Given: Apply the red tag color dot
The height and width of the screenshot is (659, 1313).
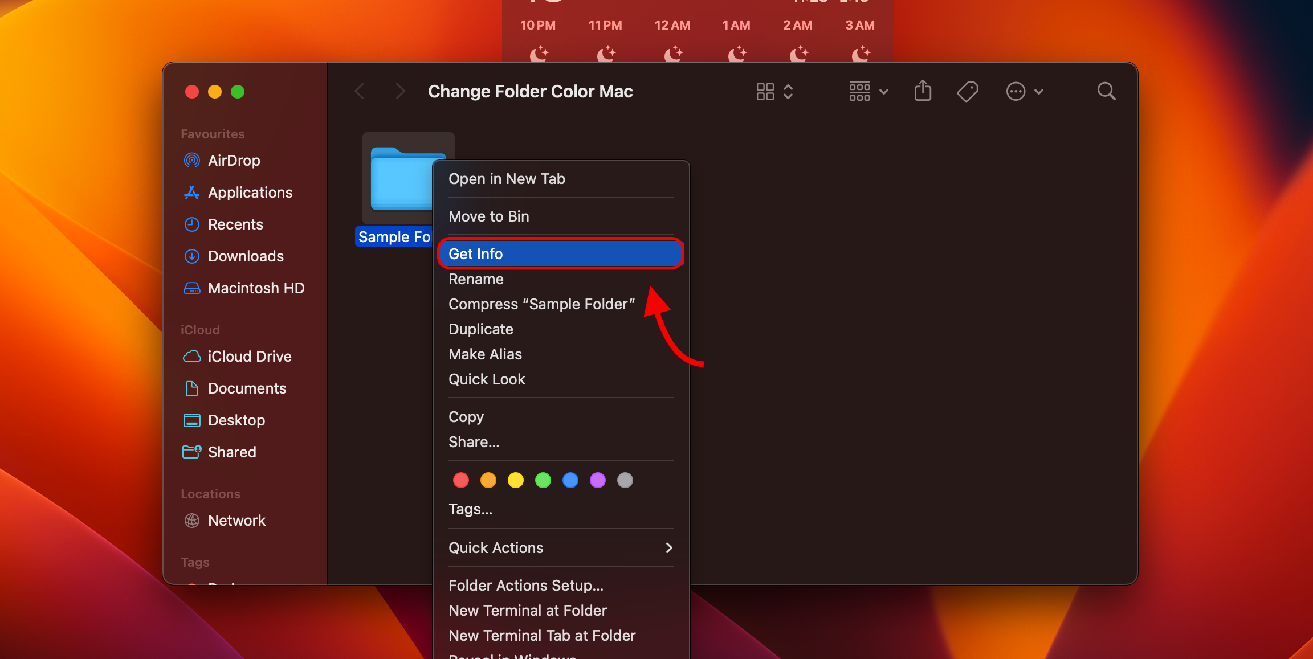Looking at the screenshot, I should [x=460, y=481].
